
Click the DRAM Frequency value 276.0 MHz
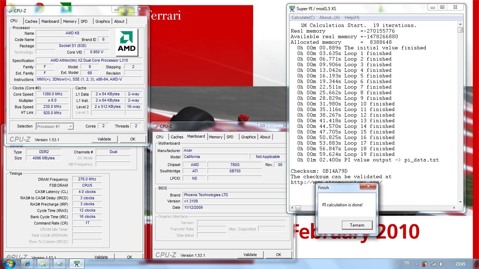click(87, 179)
